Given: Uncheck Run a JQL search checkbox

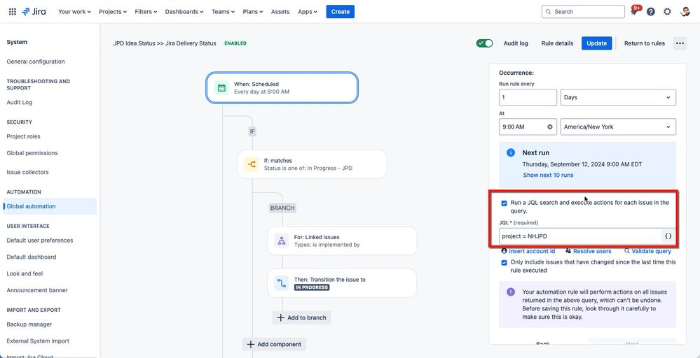Looking at the screenshot, I should click(504, 203).
